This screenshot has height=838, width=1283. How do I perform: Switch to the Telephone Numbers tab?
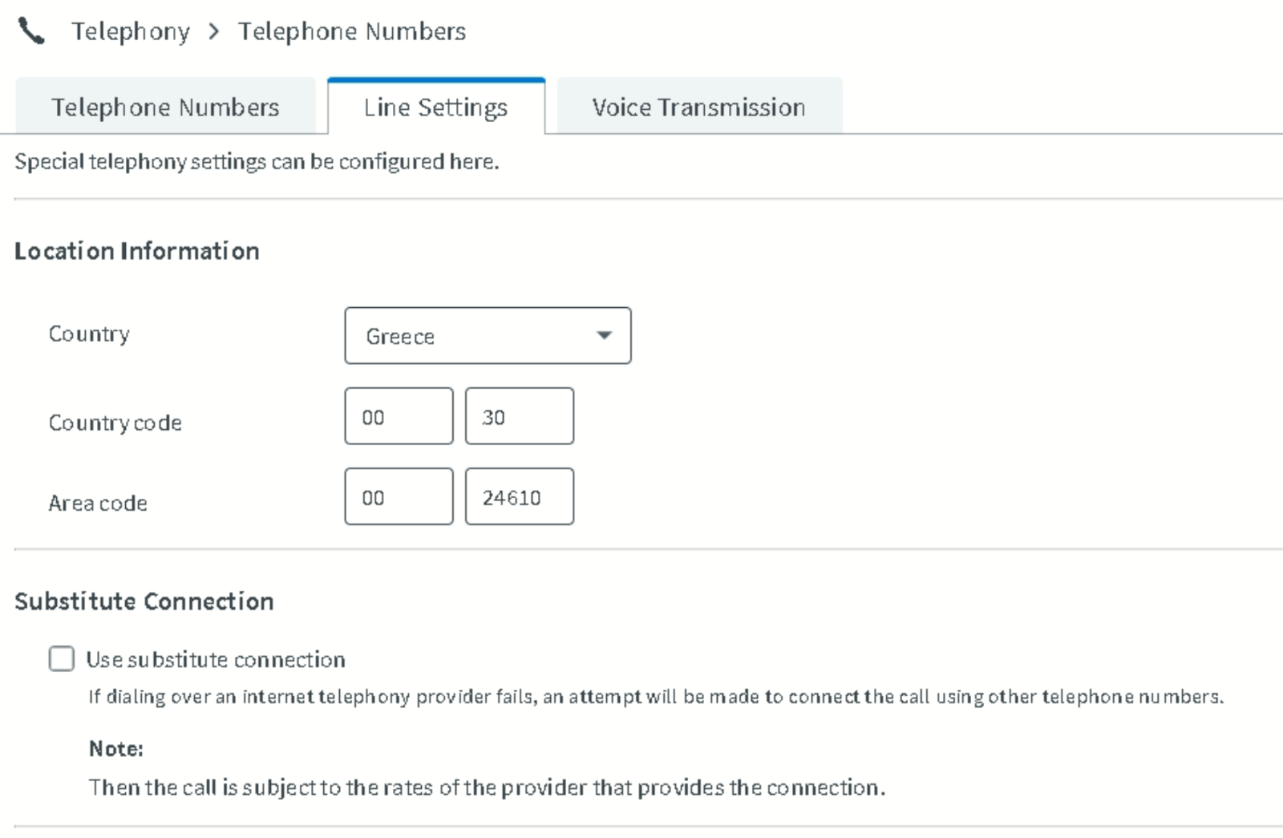point(165,106)
